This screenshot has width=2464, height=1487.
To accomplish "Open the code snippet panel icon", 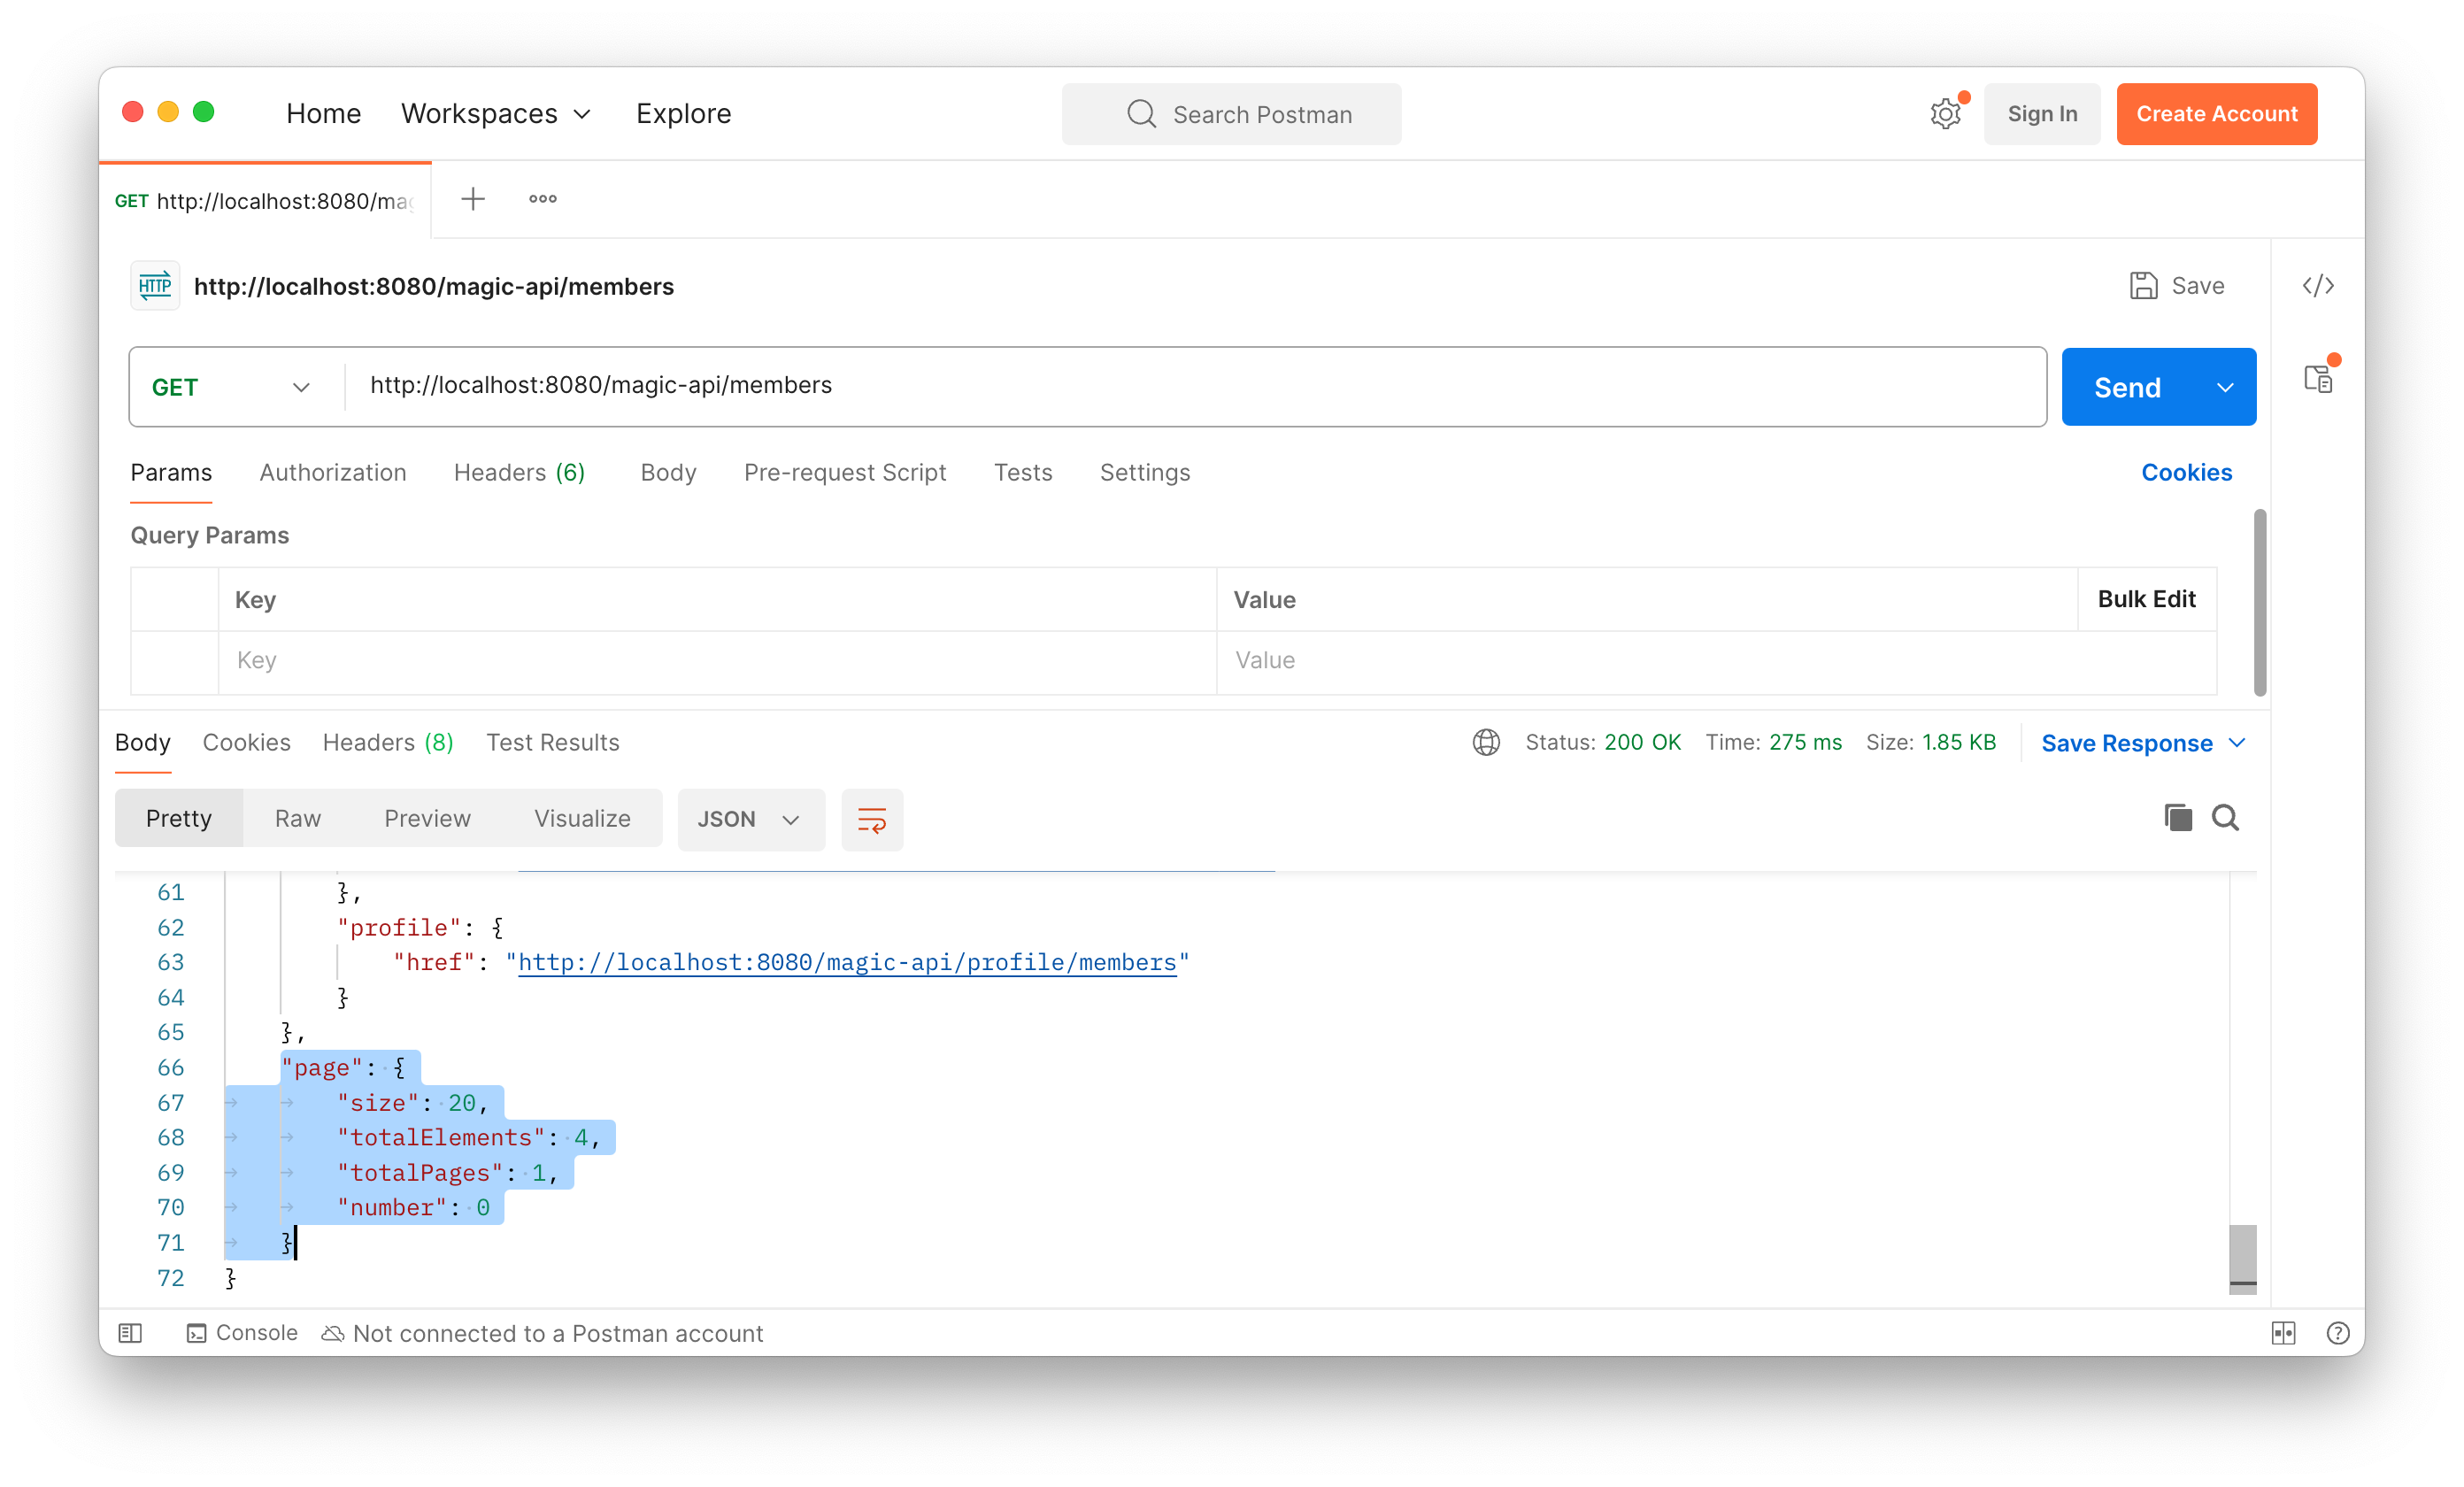I will coord(2317,286).
